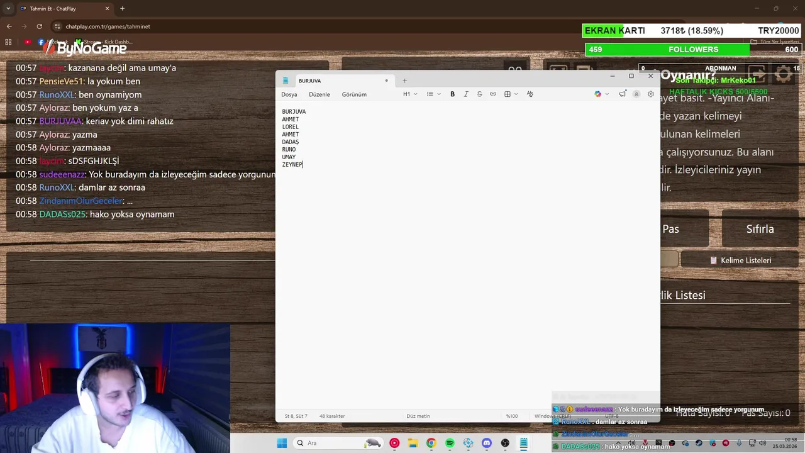Screen dimensions: 805x453
Task: Click Düz metin in status bar
Action: (418, 416)
